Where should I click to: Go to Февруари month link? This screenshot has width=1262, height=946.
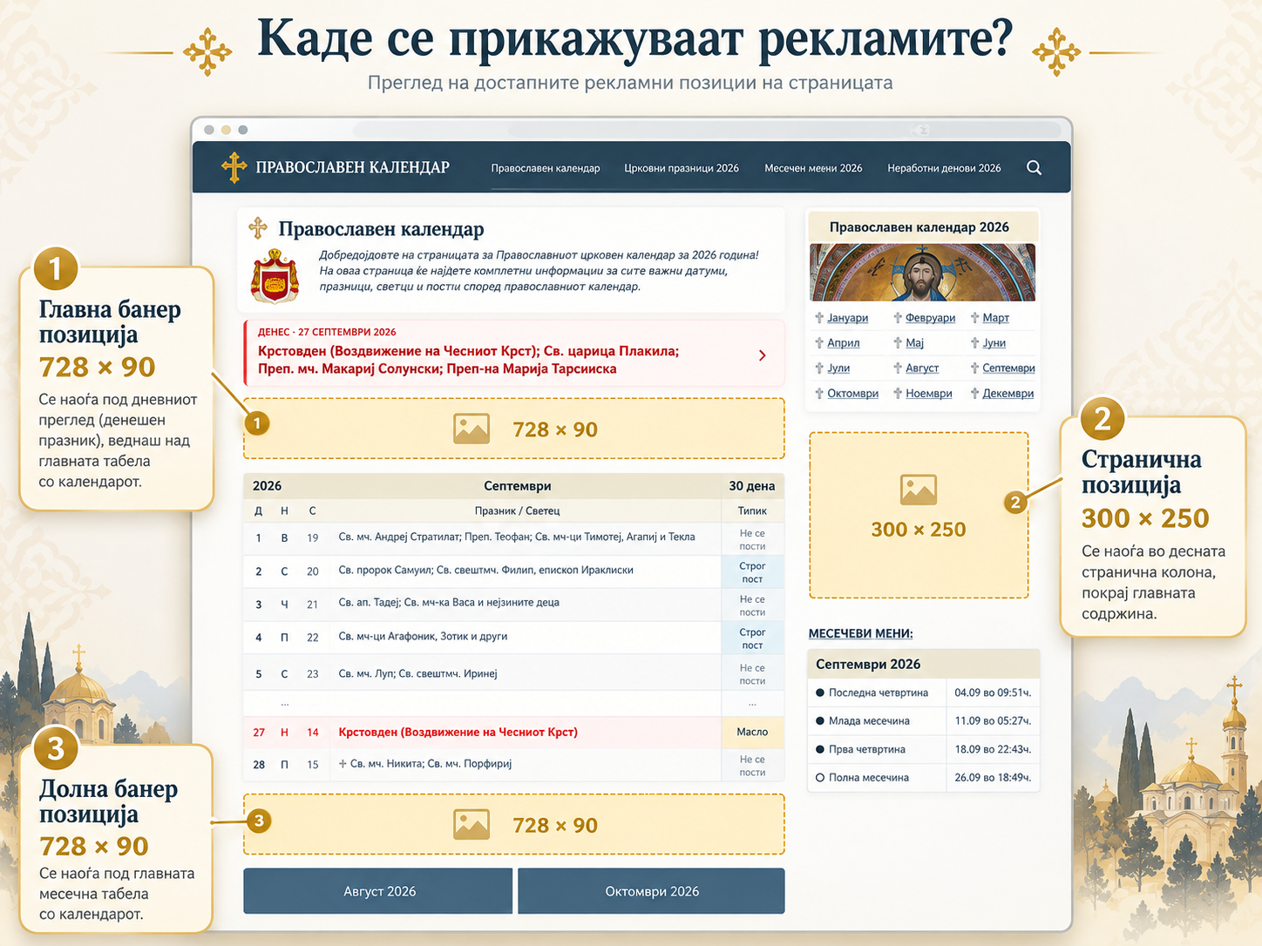tap(930, 318)
